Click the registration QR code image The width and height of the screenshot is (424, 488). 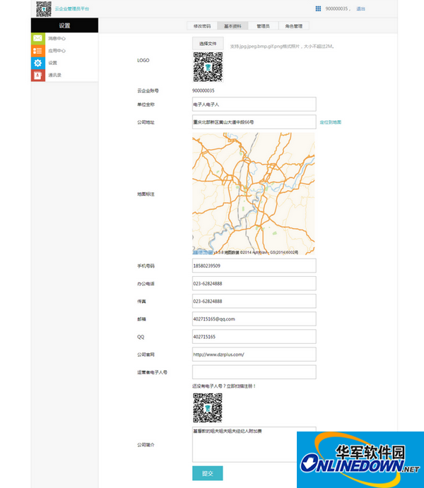tap(208, 407)
